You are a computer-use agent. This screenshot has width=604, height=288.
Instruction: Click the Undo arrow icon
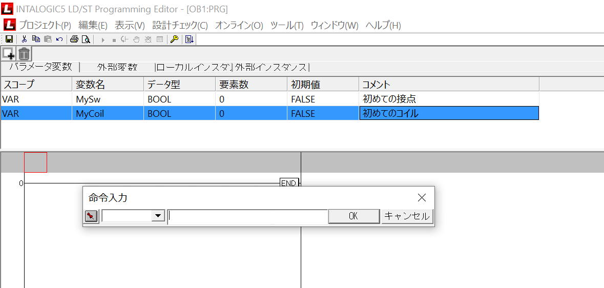pyautogui.click(x=59, y=39)
